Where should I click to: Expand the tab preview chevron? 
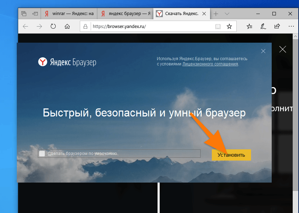tap(227, 14)
